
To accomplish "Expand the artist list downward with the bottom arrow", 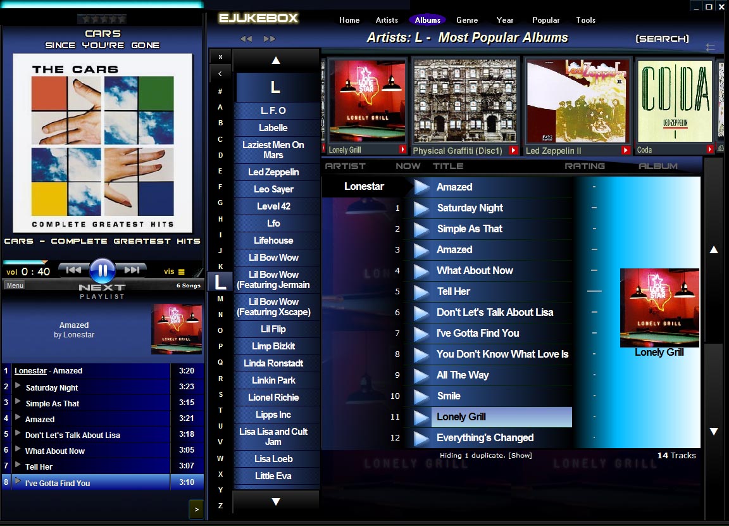I will click(x=276, y=501).
